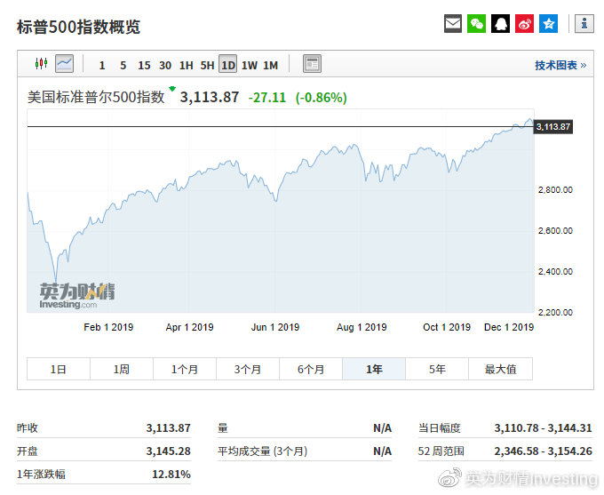Click the Feb 1 2019 axis label
Screen dimensions: 604x495
108,327
